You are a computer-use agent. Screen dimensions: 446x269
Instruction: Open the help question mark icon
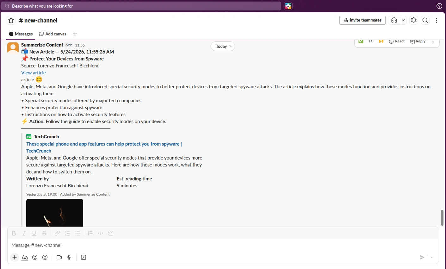(439, 6)
